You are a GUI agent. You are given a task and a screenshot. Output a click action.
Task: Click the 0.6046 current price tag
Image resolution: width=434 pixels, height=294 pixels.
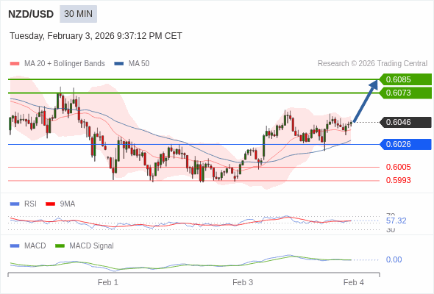tap(405, 122)
